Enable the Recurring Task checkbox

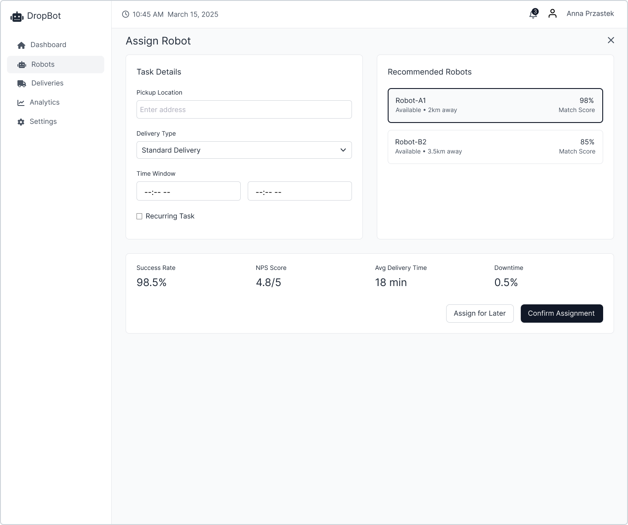140,216
